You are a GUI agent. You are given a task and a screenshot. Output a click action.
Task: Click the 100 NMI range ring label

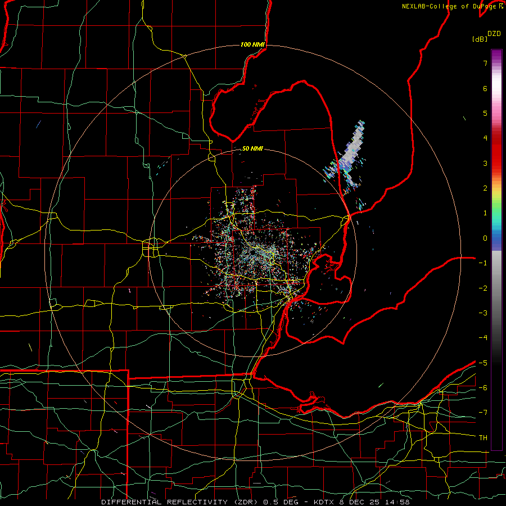pos(252,44)
